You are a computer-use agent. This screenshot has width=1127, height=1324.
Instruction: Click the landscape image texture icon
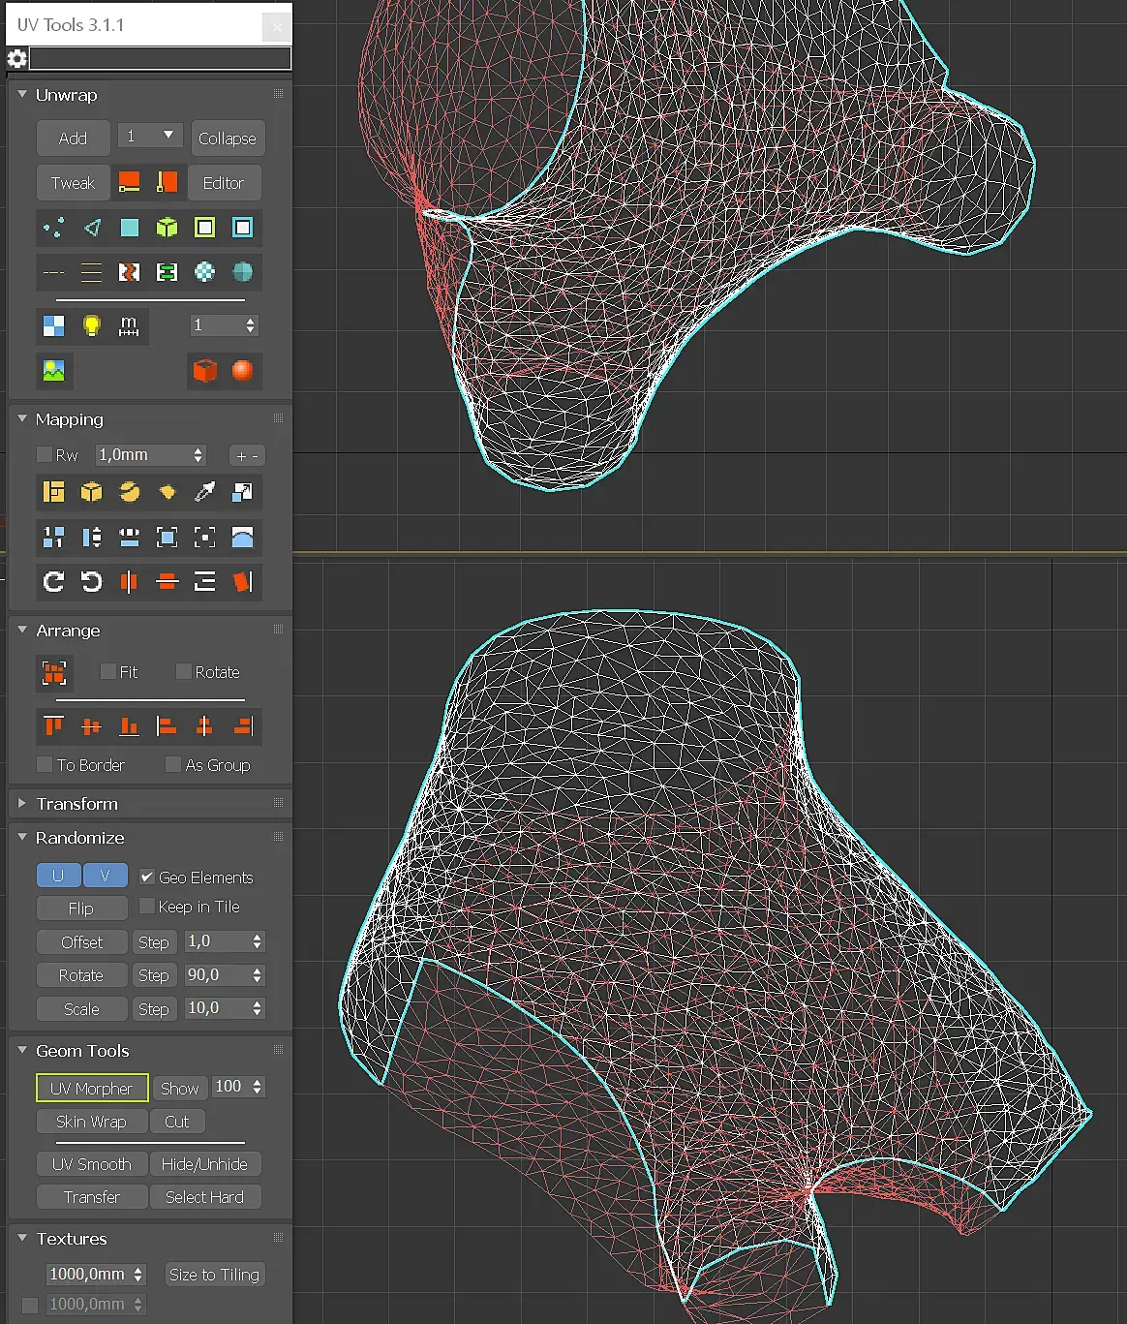(x=53, y=370)
